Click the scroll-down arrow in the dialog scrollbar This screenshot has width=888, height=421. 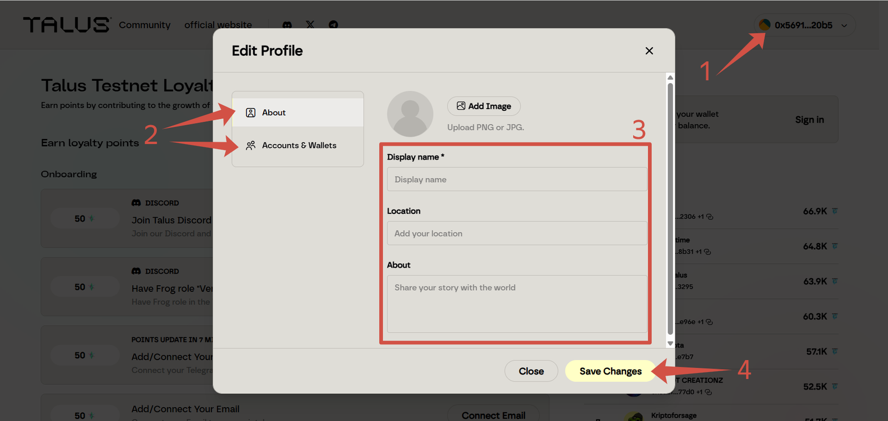coord(670,343)
